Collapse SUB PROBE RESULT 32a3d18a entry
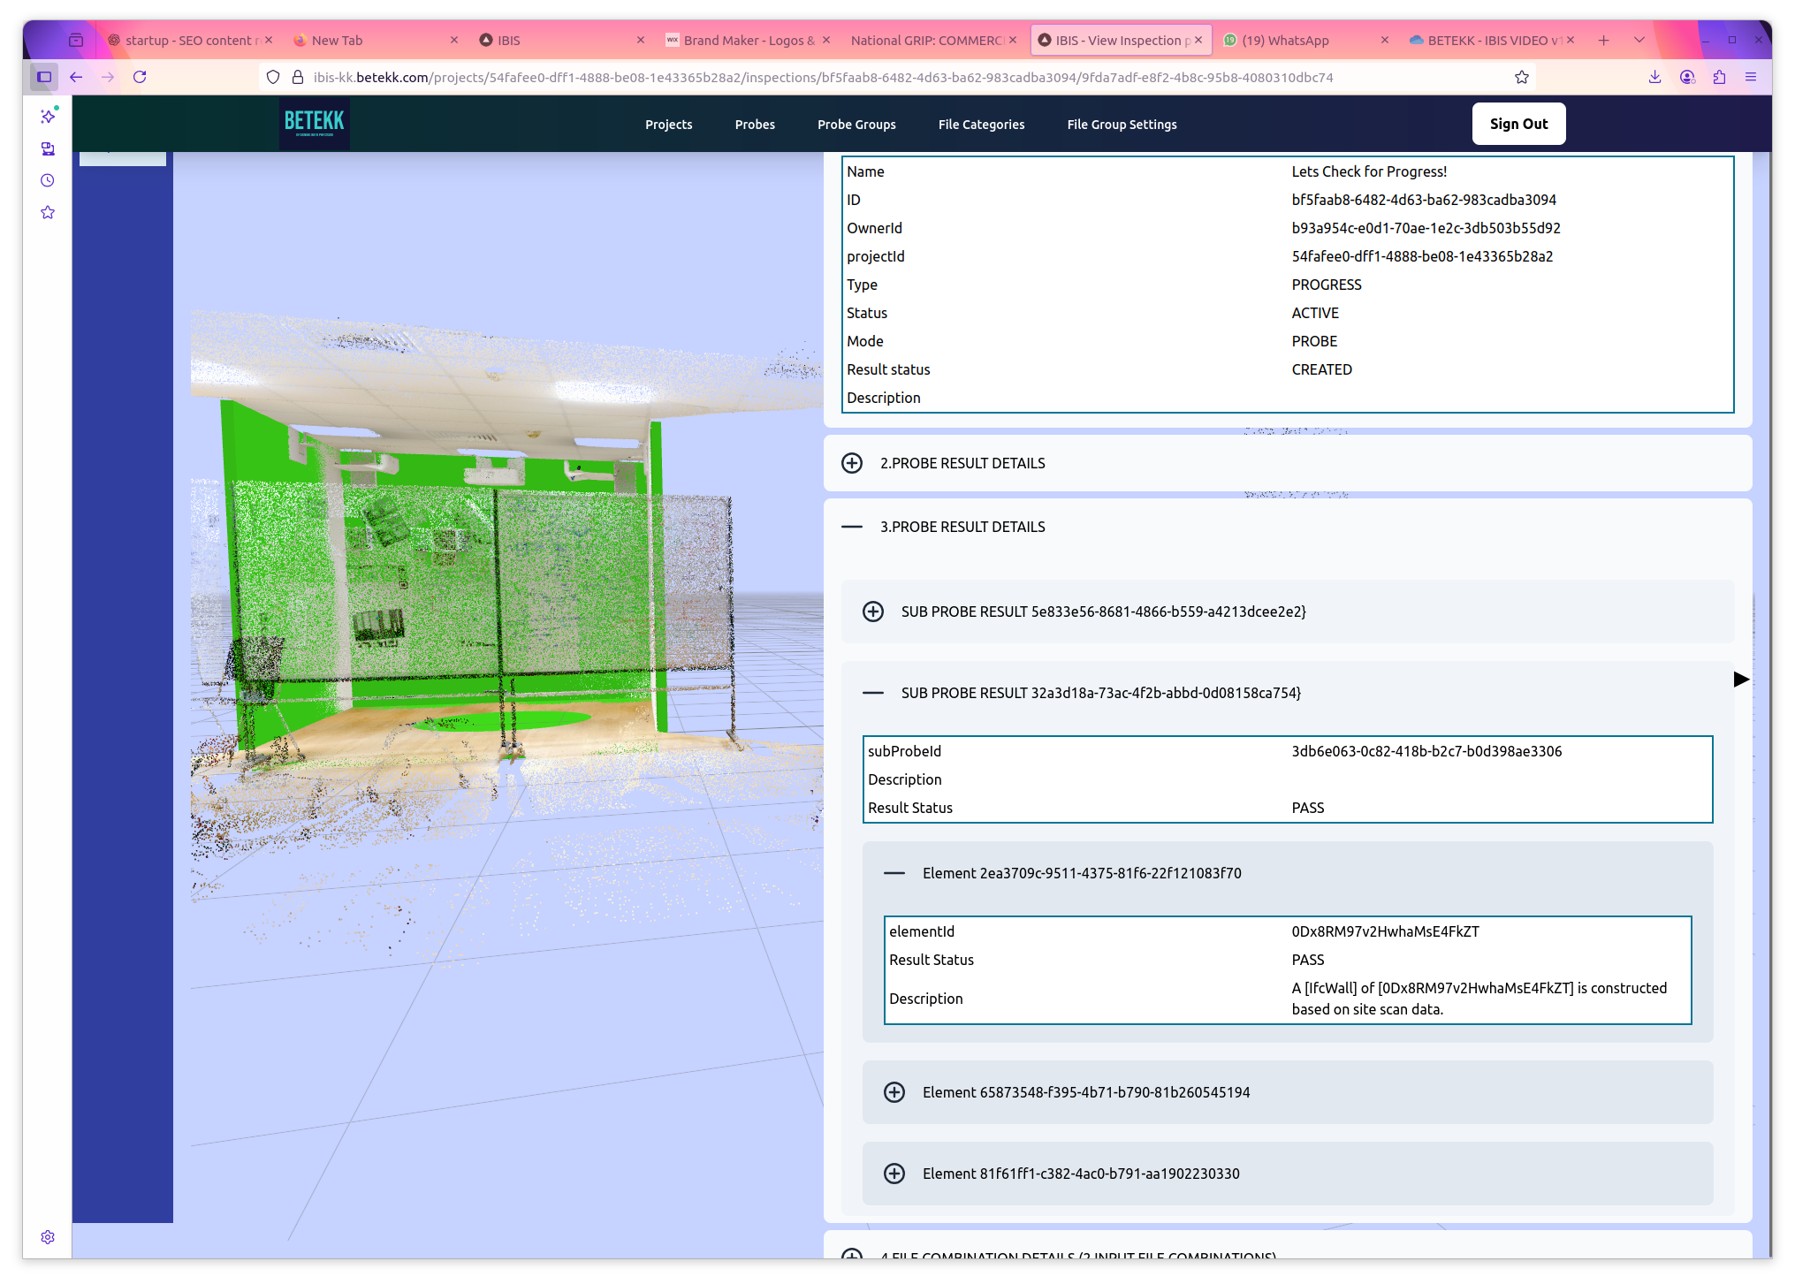 tap(873, 693)
